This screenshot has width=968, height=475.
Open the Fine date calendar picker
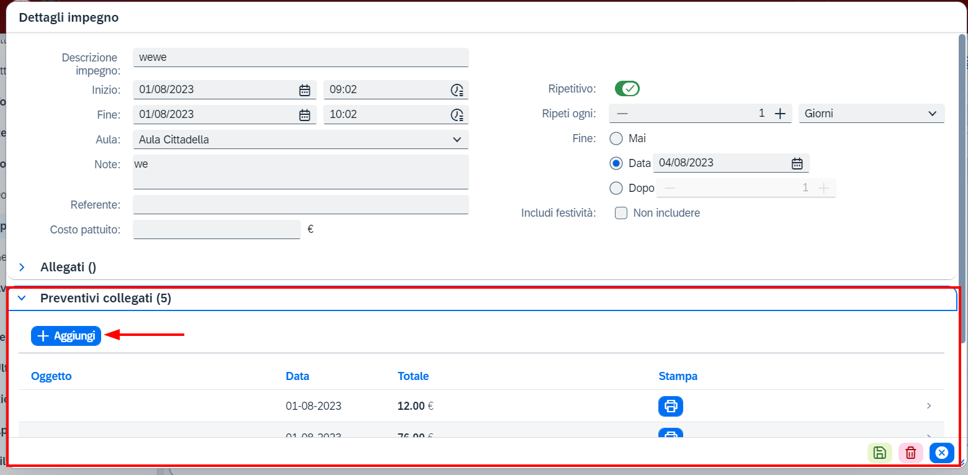(x=305, y=115)
